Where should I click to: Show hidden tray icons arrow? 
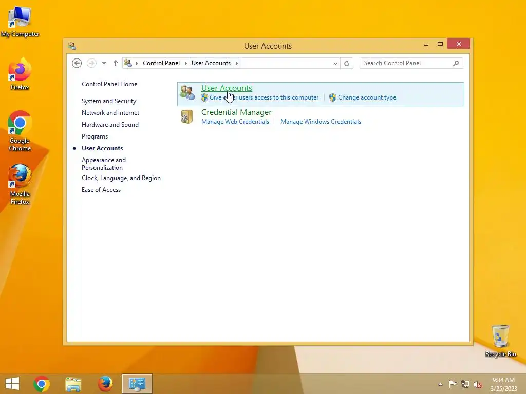tap(440, 384)
